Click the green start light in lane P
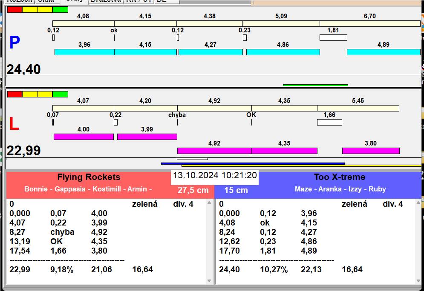Screen dimensions: 424x291 [61, 10]
